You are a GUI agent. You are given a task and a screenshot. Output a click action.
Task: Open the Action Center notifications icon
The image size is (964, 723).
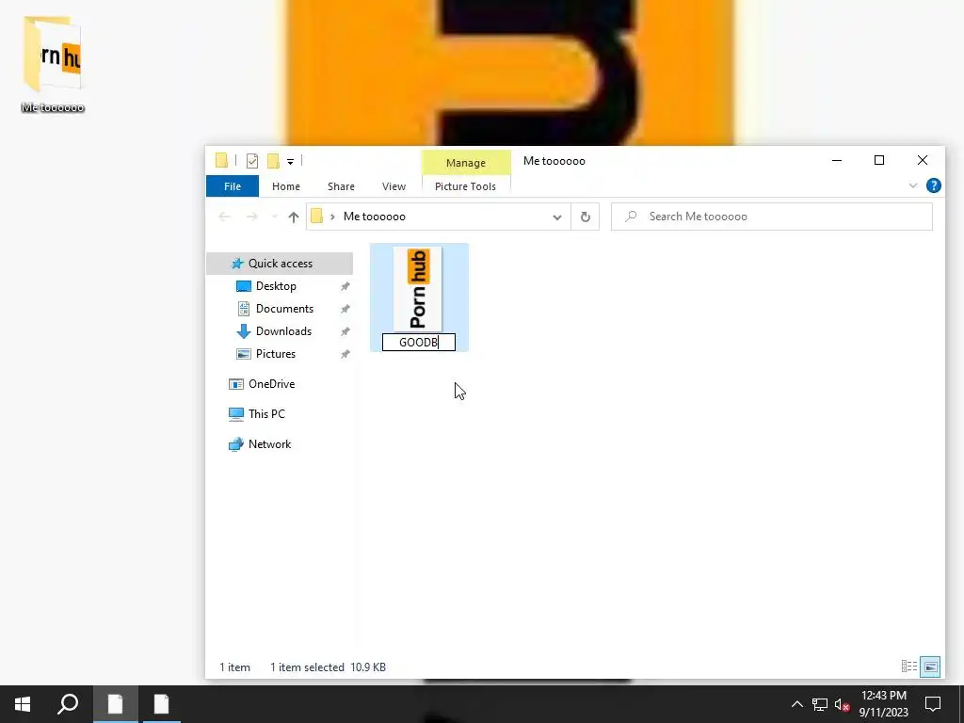click(933, 704)
